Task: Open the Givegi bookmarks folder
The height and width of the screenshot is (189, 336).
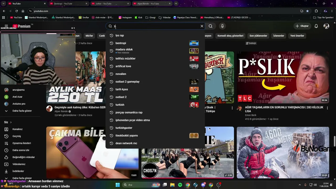Action: (x=150, y=18)
